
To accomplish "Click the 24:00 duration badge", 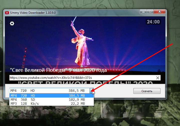I will (x=153, y=22).
